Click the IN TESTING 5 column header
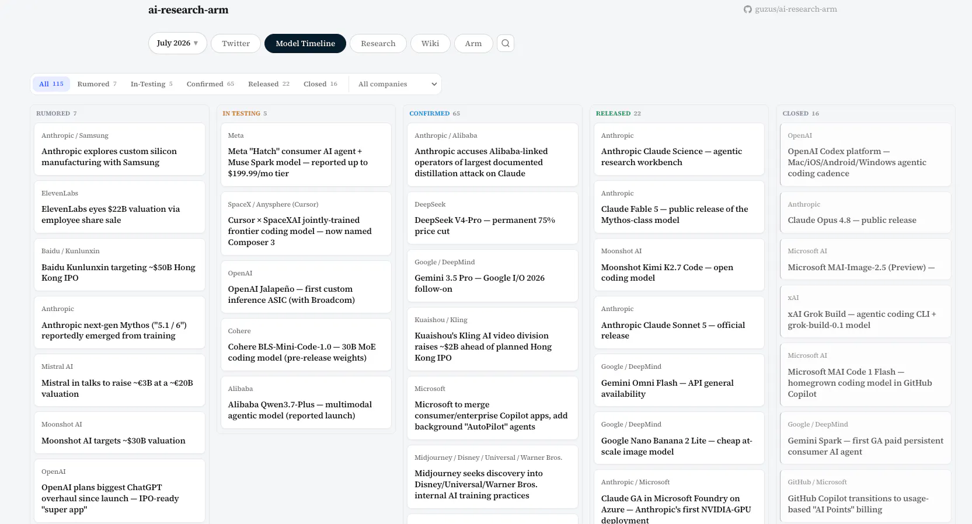This screenshot has height=524, width=972. 245,114
